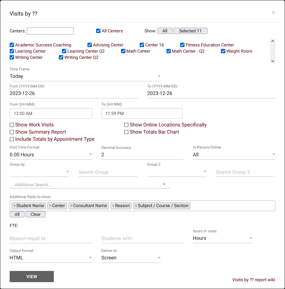Open the In-Person/Online dropdown
Viewport: 285px width, 289px height.
pyautogui.click(x=234, y=155)
